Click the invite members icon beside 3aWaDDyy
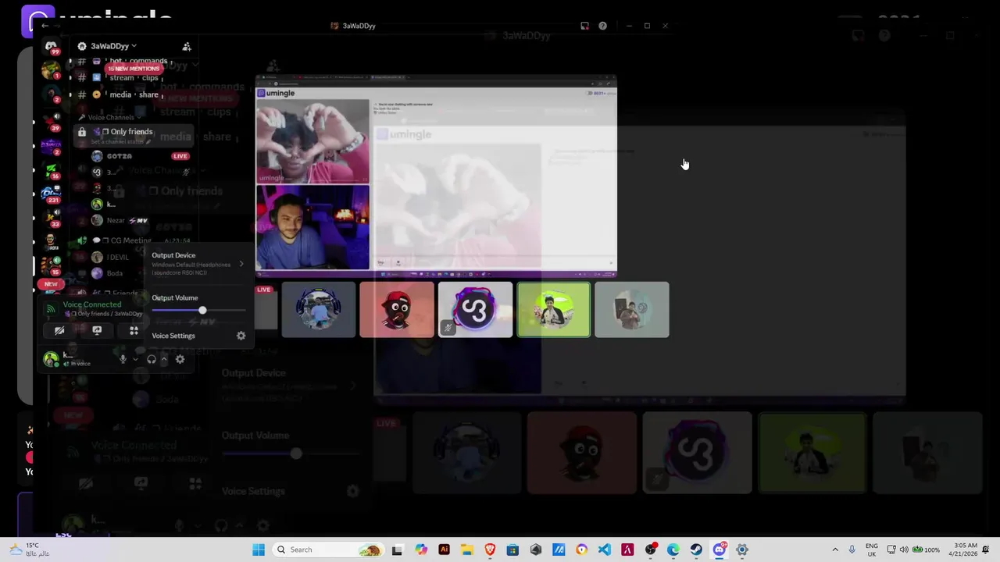The image size is (1000, 562). [x=187, y=46]
